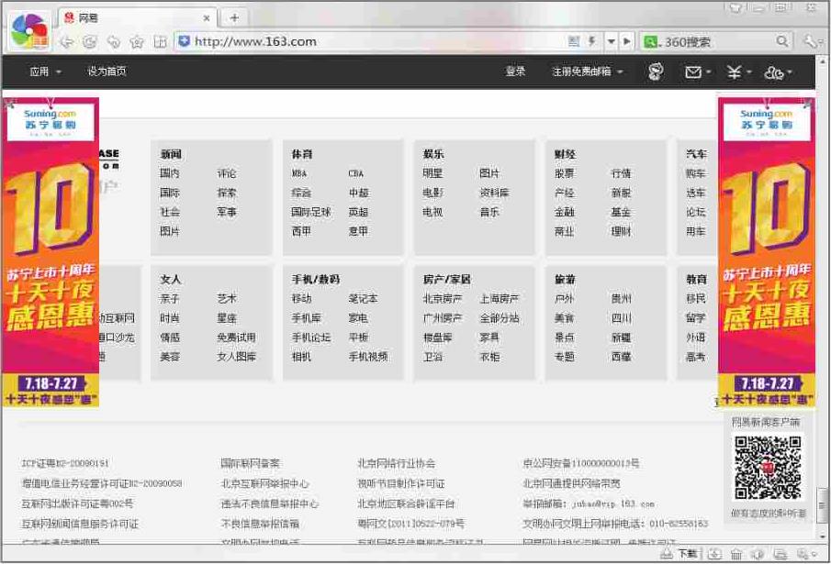Toggle the lightning speed-mode icon in the address bar

click(x=592, y=41)
